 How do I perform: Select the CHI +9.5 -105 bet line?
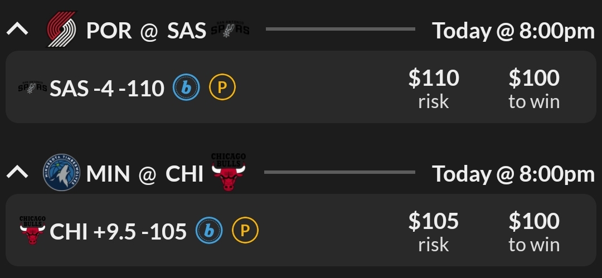pyautogui.click(x=118, y=231)
